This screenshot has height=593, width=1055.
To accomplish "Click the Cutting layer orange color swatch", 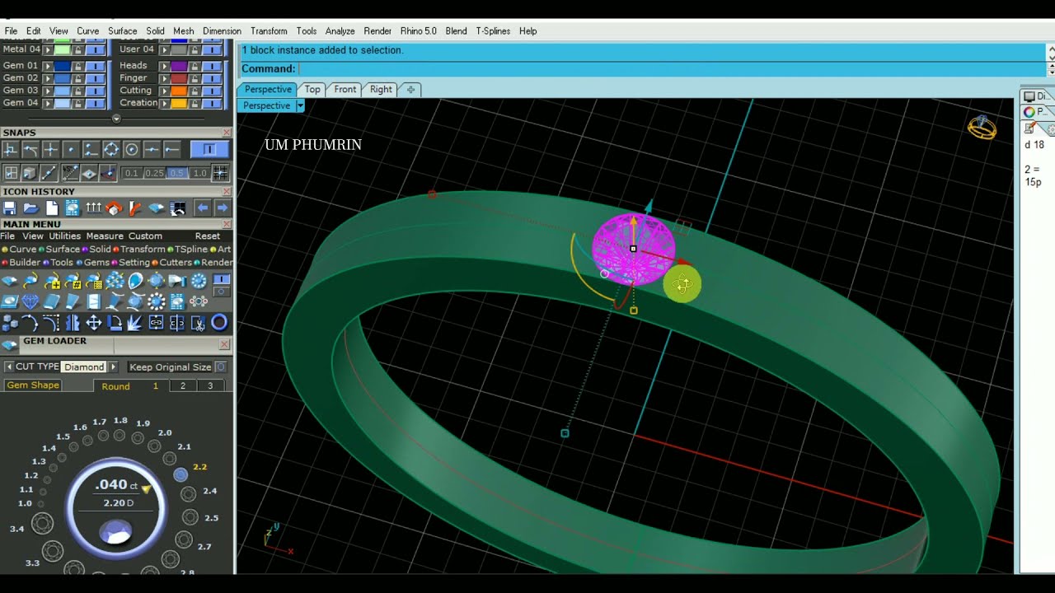I will pos(179,91).
